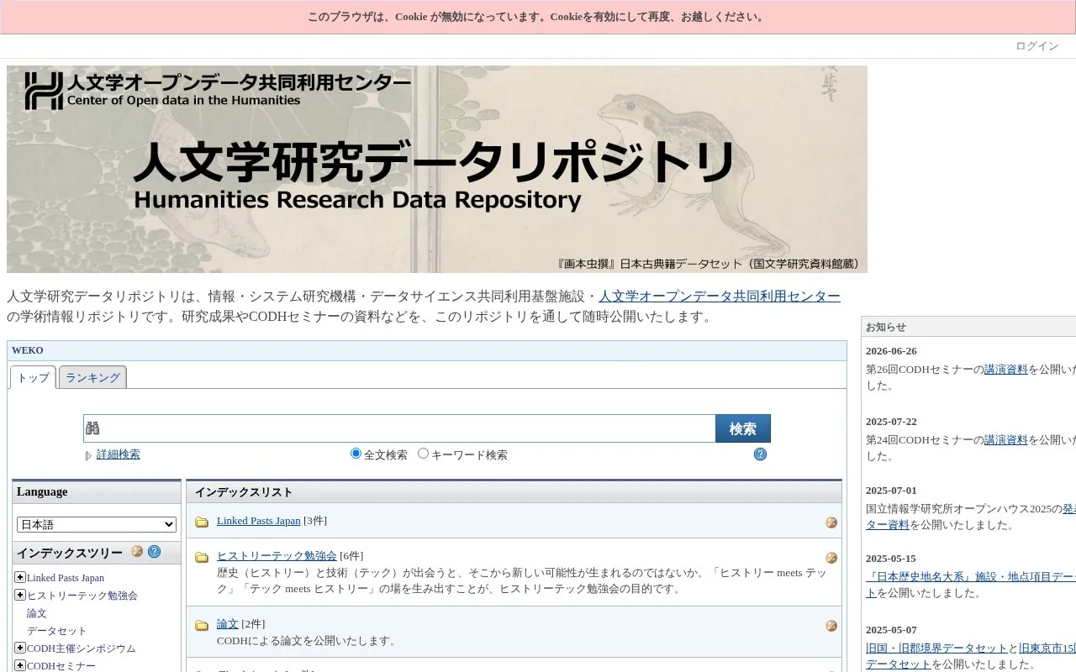
Task: Switch to the トップ tab
Action: pyautogui.click(x=34, y=377)
